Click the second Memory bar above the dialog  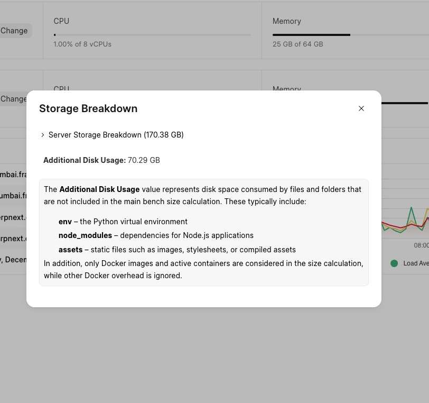[x=404, y=103]
